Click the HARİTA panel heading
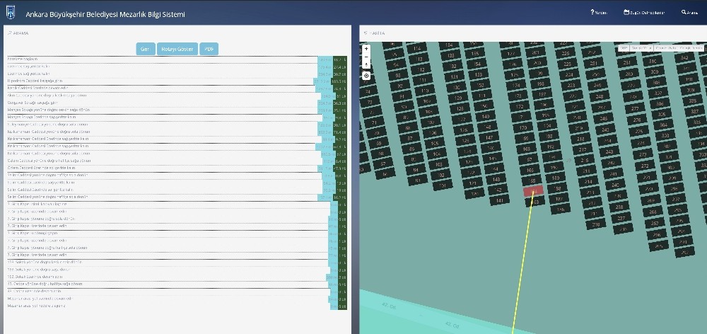The image size is (707, 334). click(x=374, y=33)
